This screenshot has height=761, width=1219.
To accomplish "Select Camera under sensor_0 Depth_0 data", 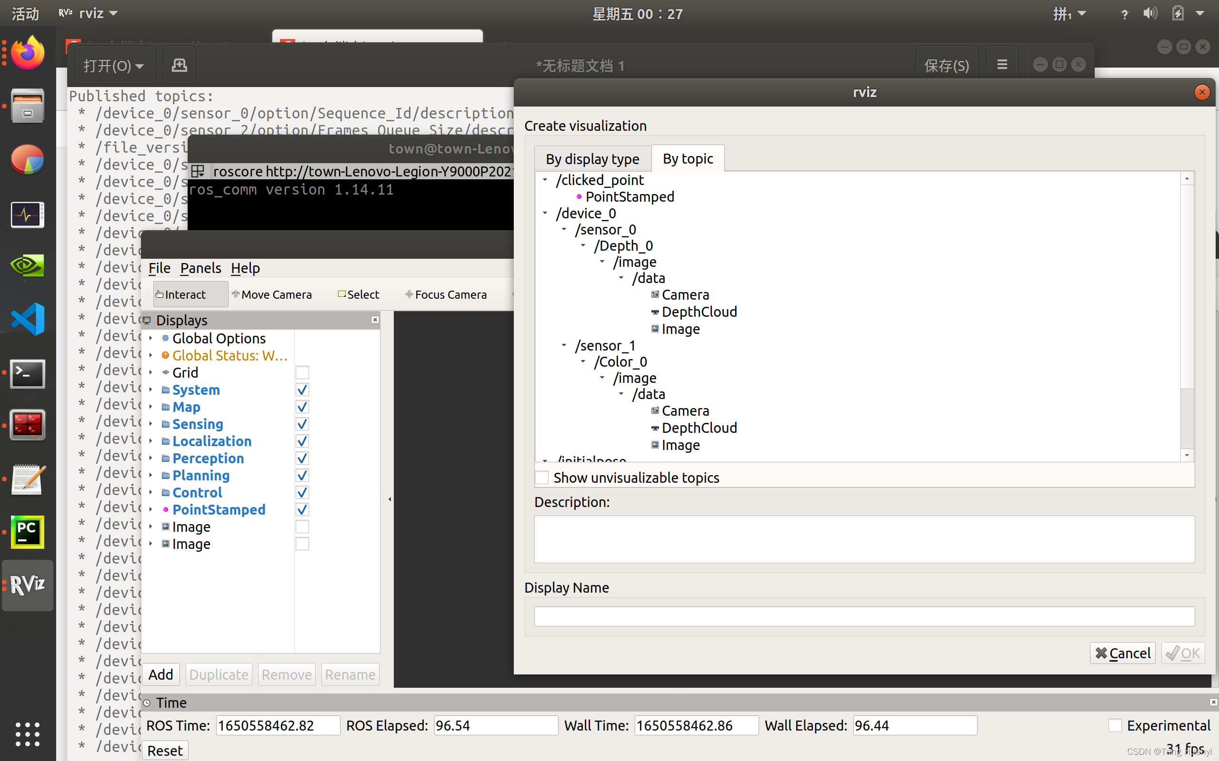I will click(x=680, y=294).
